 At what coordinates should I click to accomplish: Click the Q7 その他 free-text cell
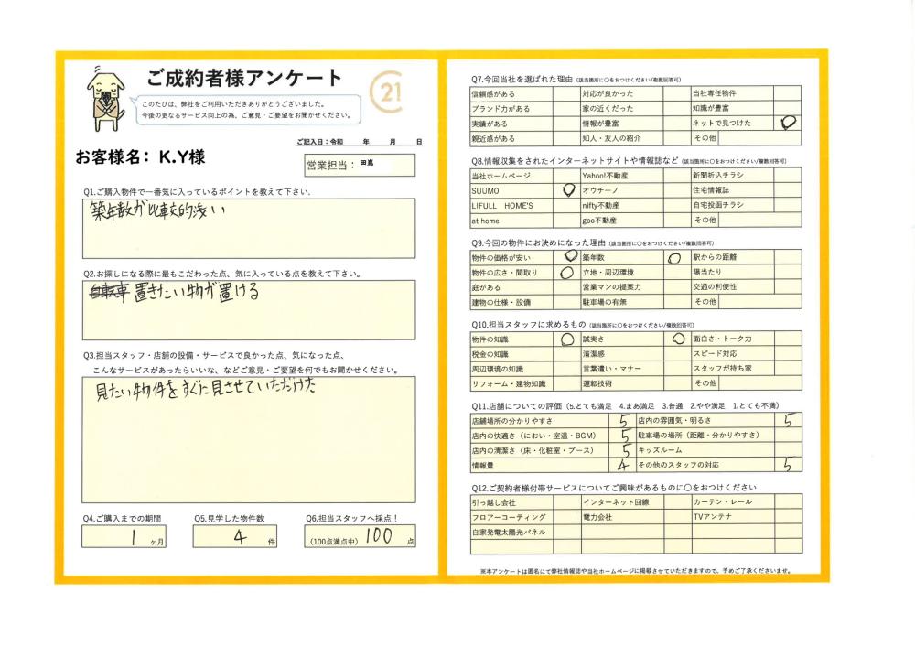(x=759, y=138)
